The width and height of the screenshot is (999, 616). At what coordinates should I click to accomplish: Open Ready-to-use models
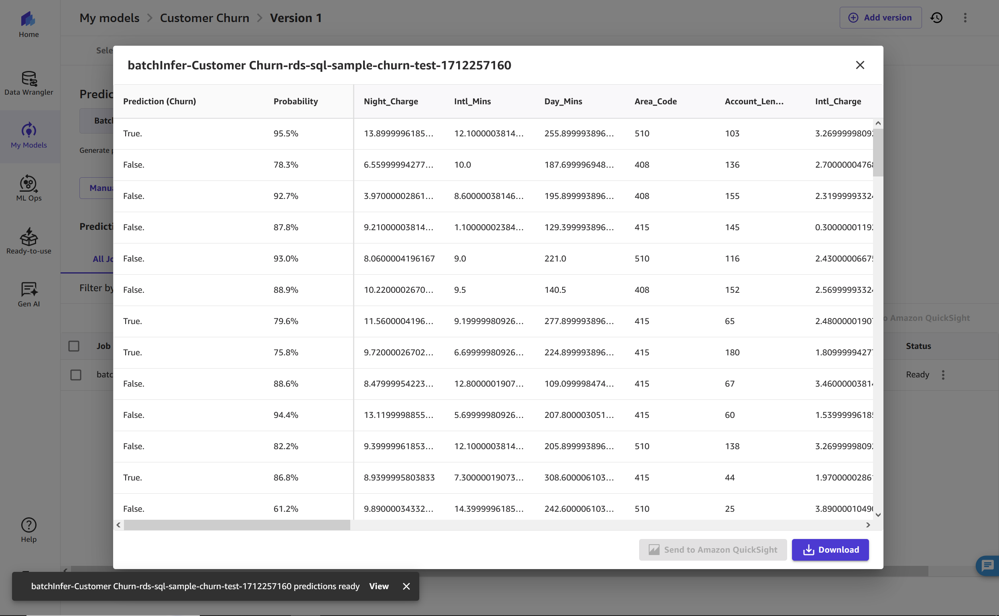[x=28, y=241]
